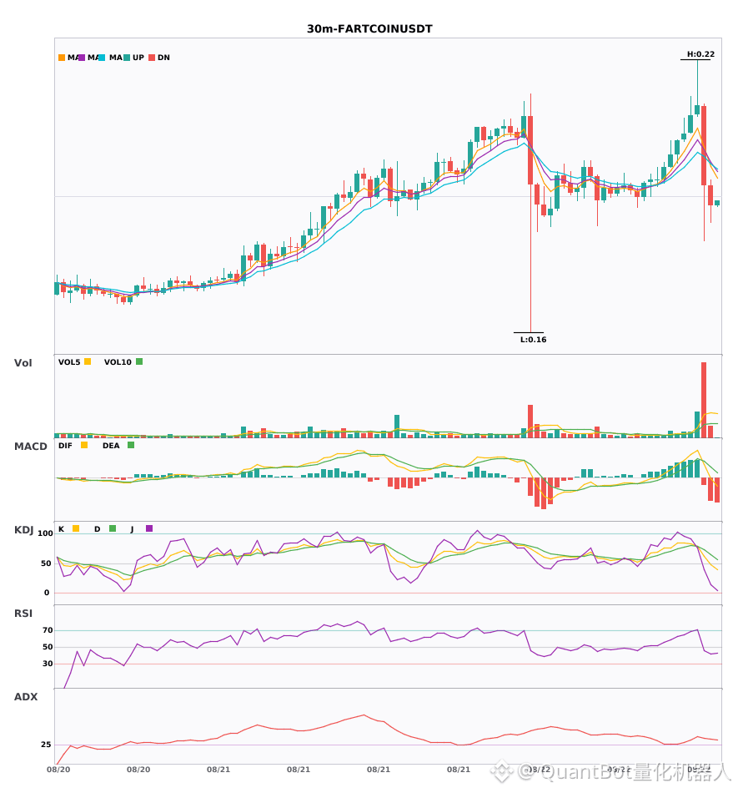The width and height of the screenshot is (738, 793).
Task: Click the RSI axis value 30
Action: pos(48,664)
